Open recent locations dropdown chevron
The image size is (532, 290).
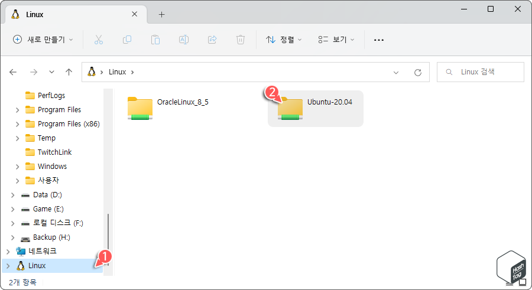coord(51,72)
